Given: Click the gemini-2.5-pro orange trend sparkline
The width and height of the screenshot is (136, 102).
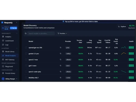Looking at the screenshot, I should coord(123,54).
